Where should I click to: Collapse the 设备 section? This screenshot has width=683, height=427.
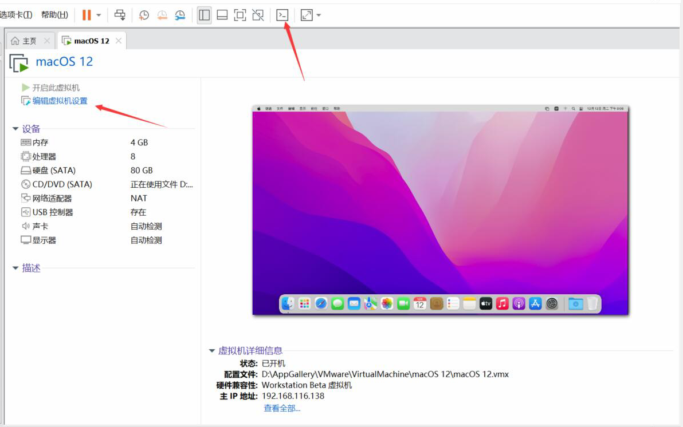point(15,129)
